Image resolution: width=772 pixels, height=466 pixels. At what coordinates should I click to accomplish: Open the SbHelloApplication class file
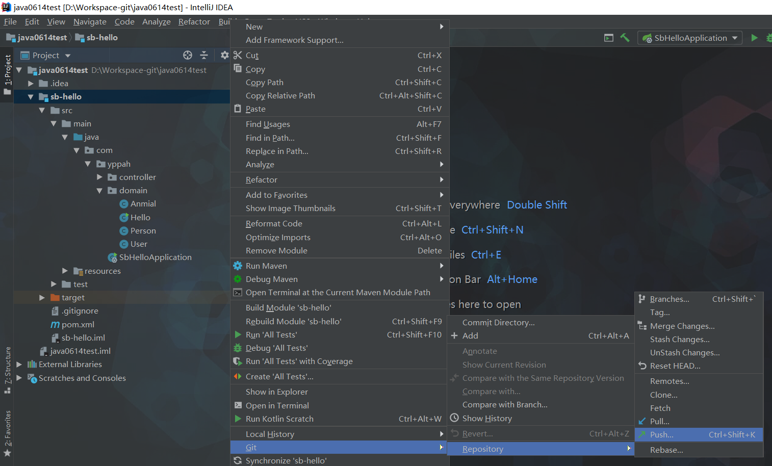point(155,257)
